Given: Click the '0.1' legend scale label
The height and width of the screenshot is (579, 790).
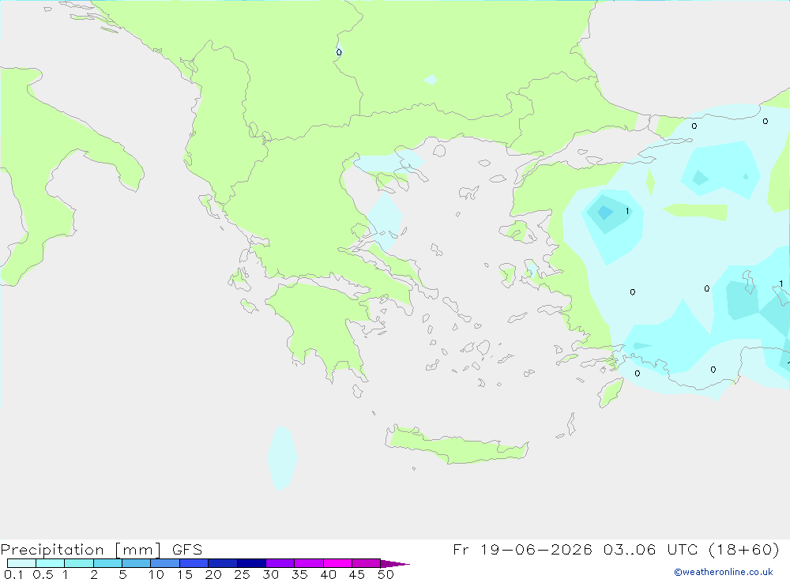Looking at the screenshot, I should click(13, 574).
